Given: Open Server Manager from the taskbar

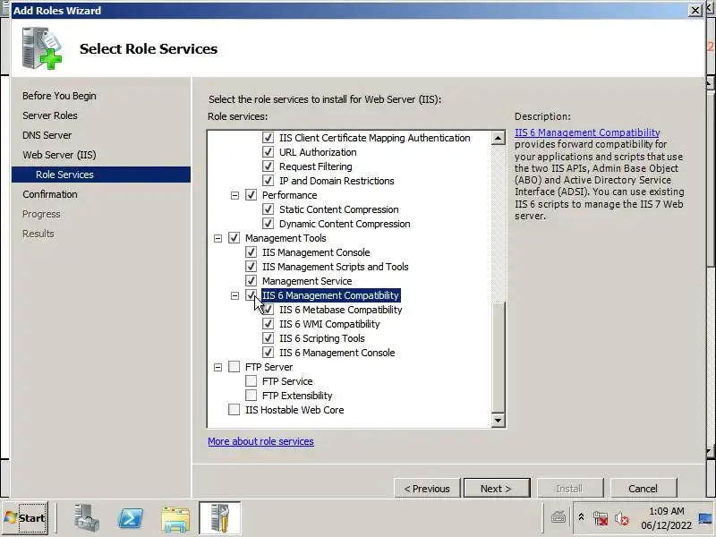Looking at the screenshot, I should click(86, 518).
